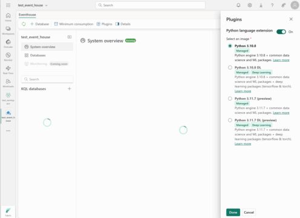Viewport: 300px width, 218px height.
Task: Open Monitor in the sidebar
Action: click(x=8, y=57)
